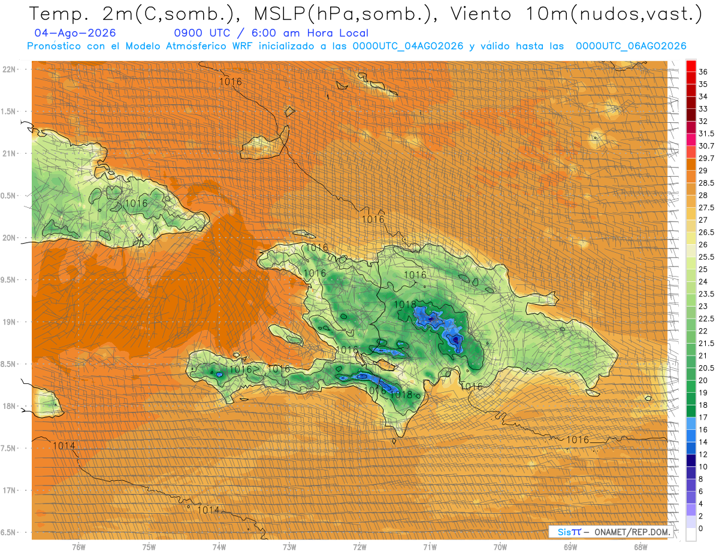Click the '21.5' value on the color scale
Viewport: 719px width, 555px height.
pyautogui.click(x=706, y=343)
